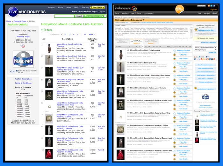Click Premiere Props breadcrumb link
Screen dimensions: 223x166
(20, 21)
